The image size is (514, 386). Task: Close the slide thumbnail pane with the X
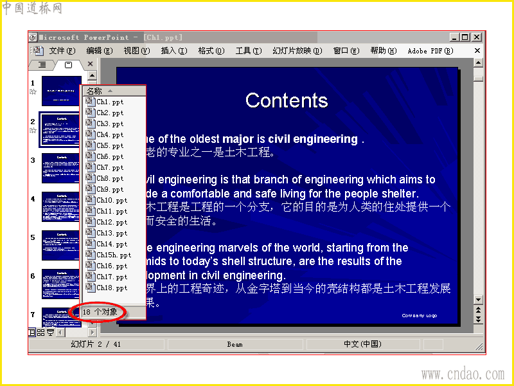pos(91,64)
